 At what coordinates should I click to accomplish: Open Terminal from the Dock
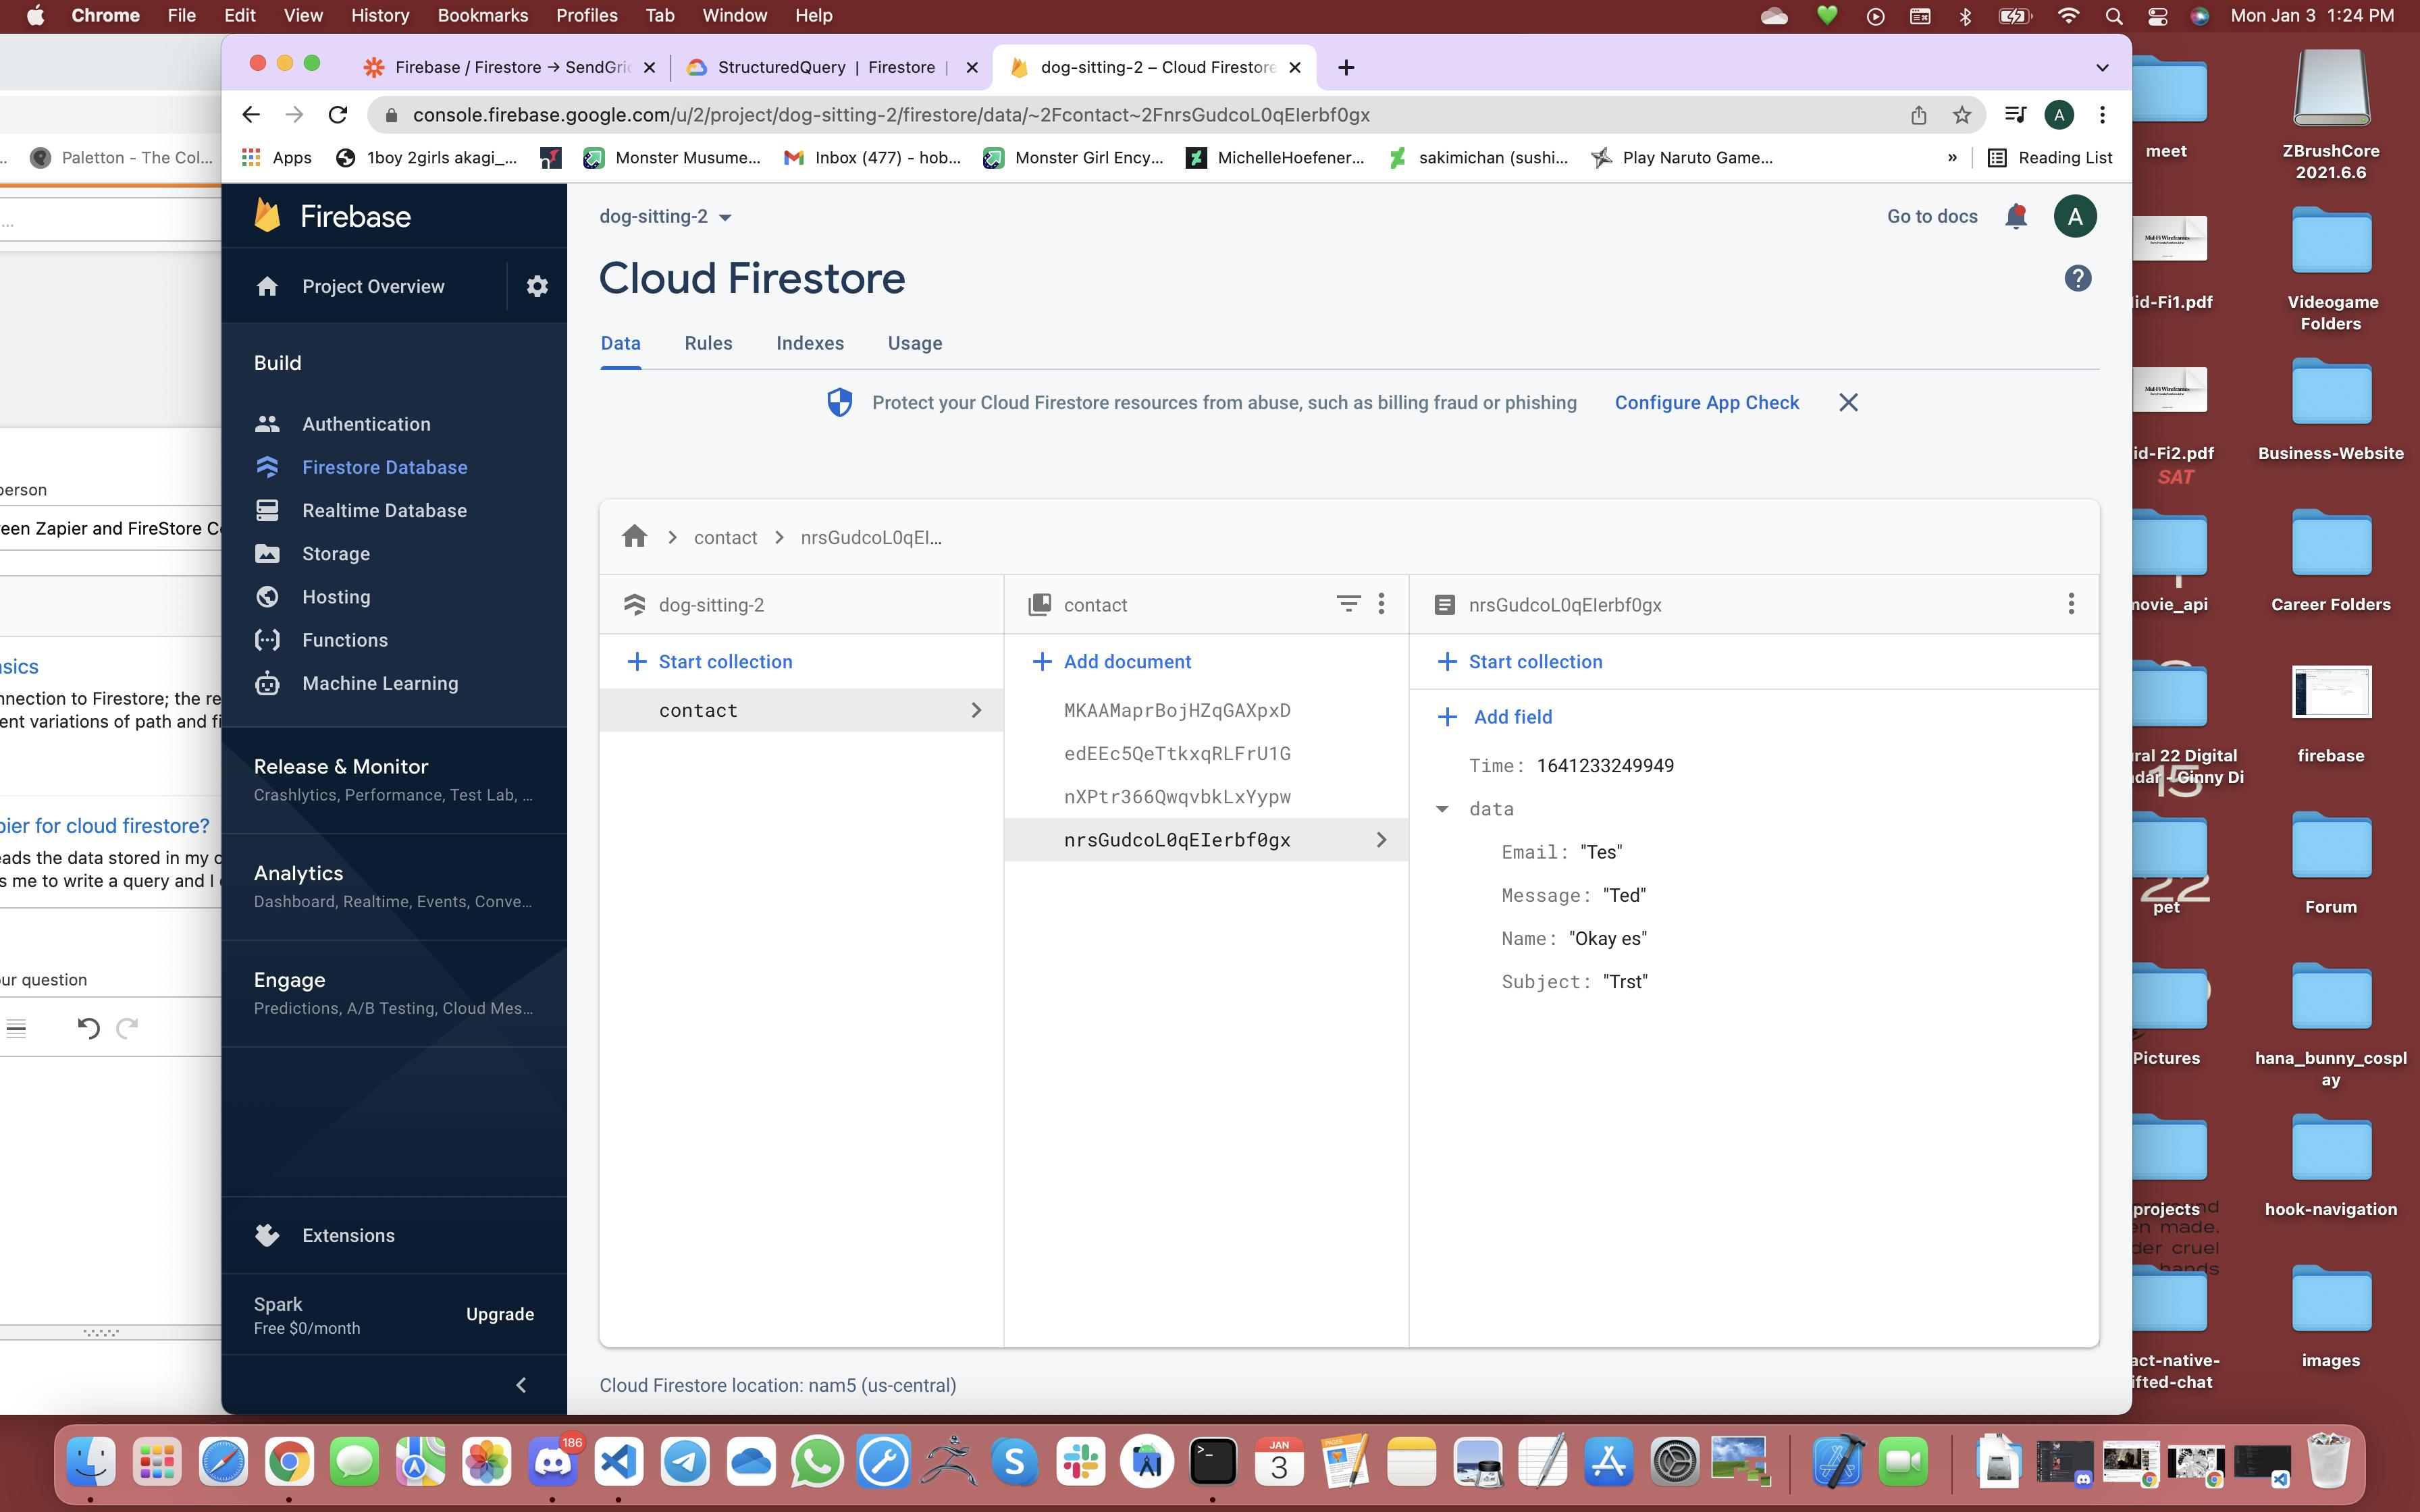1213,1462
